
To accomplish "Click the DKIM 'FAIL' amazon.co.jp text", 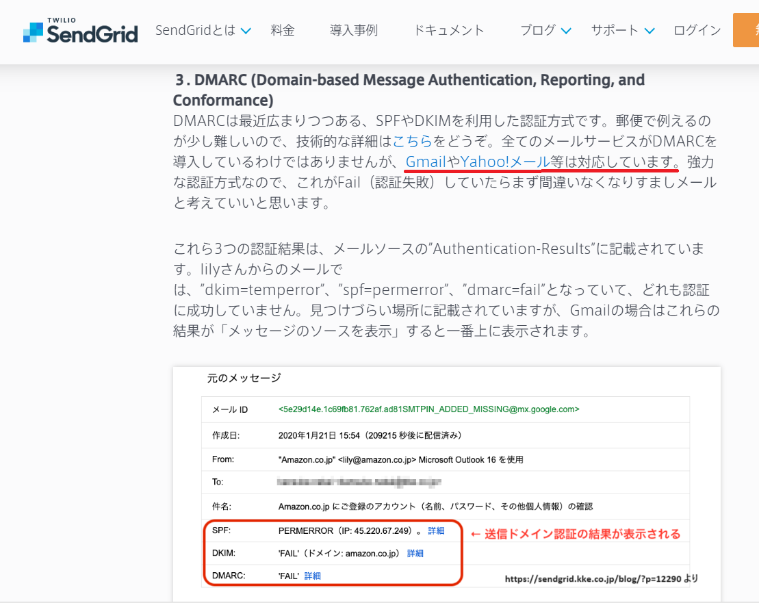I will click(339, 553).
